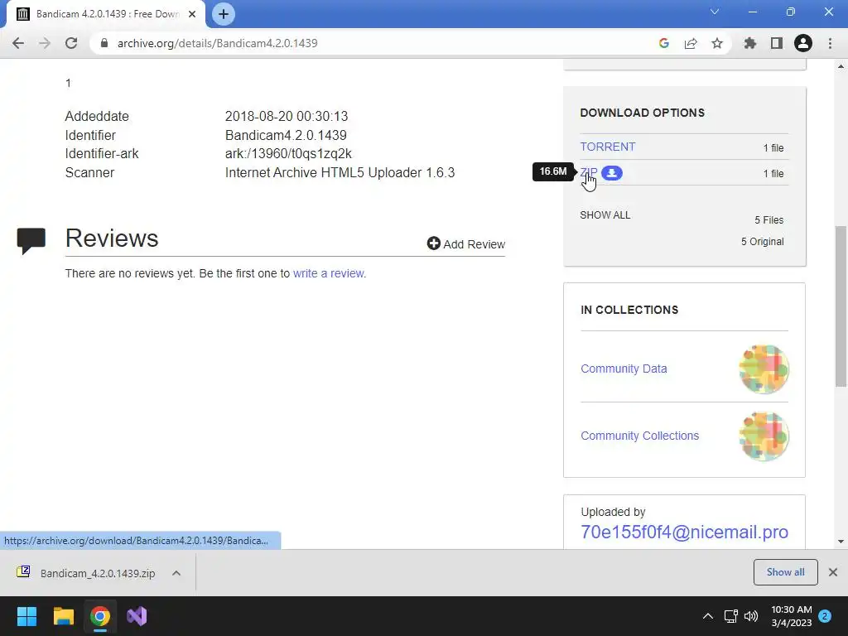The image size is (848, 636).
Task: Close the Bandicam 4.2.0.1439 tab
Action: [192, 14]
